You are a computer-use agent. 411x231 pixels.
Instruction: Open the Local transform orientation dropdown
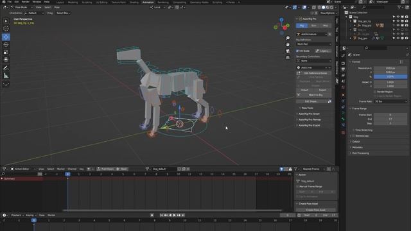pyautogui.click(x=157, y=7)
